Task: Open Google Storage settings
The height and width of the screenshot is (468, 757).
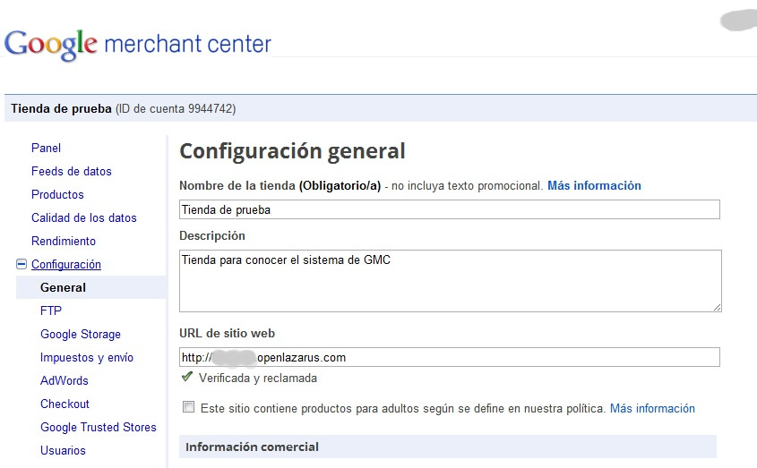Action: tap(81, 334)
